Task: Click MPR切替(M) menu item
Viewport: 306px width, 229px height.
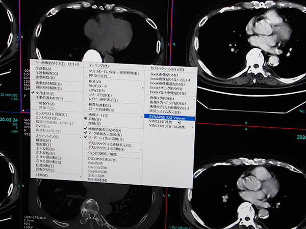Action: point(98,180)
